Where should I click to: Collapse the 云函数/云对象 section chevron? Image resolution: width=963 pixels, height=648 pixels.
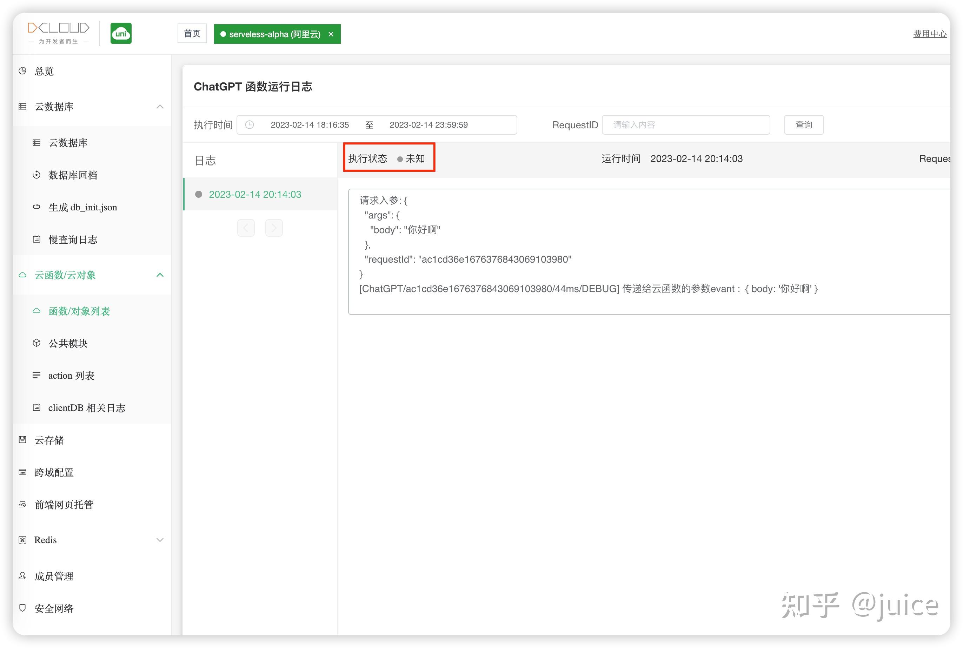pyautogui.click(x=160, y=275)
